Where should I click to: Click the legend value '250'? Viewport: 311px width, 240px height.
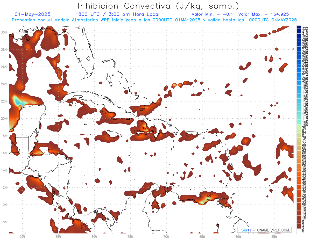coord(305,60)
